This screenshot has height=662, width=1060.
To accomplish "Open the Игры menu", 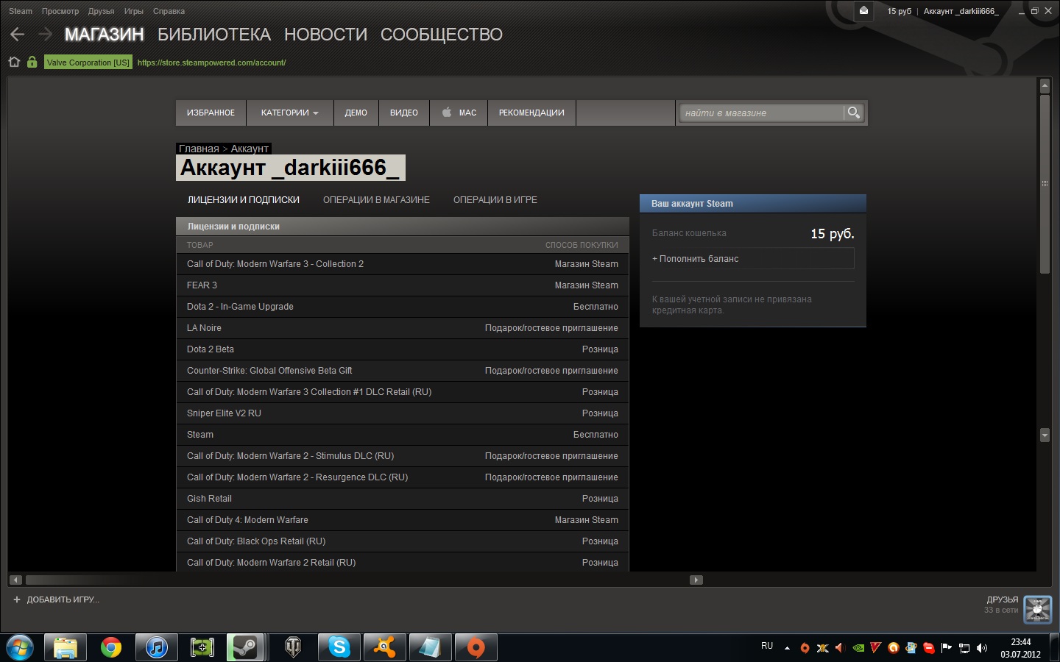I will coord(134,11).
